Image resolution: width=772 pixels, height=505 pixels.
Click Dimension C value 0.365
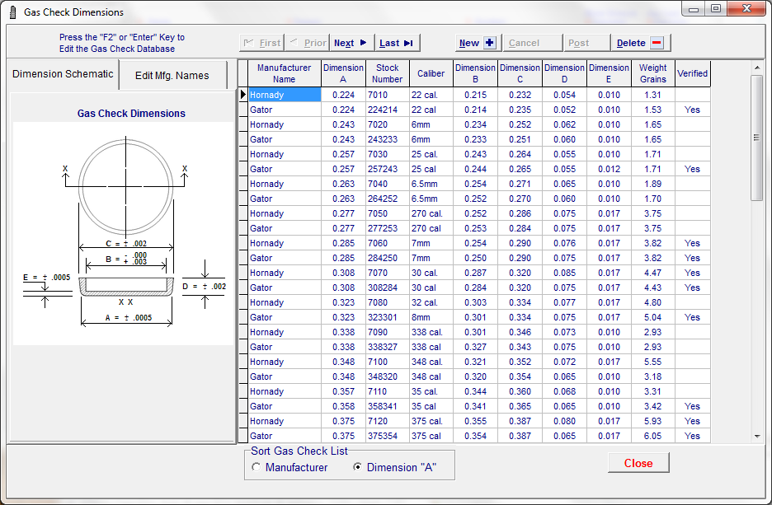[x=520, y=406]
